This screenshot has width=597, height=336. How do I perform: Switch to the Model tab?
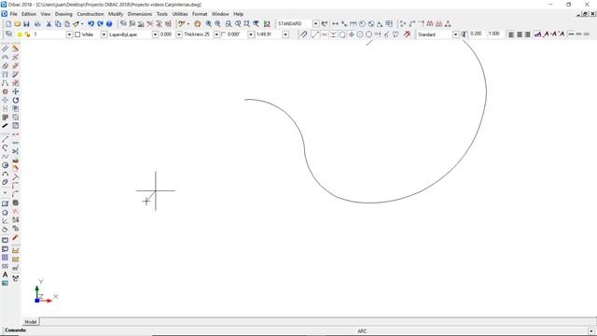31,322
